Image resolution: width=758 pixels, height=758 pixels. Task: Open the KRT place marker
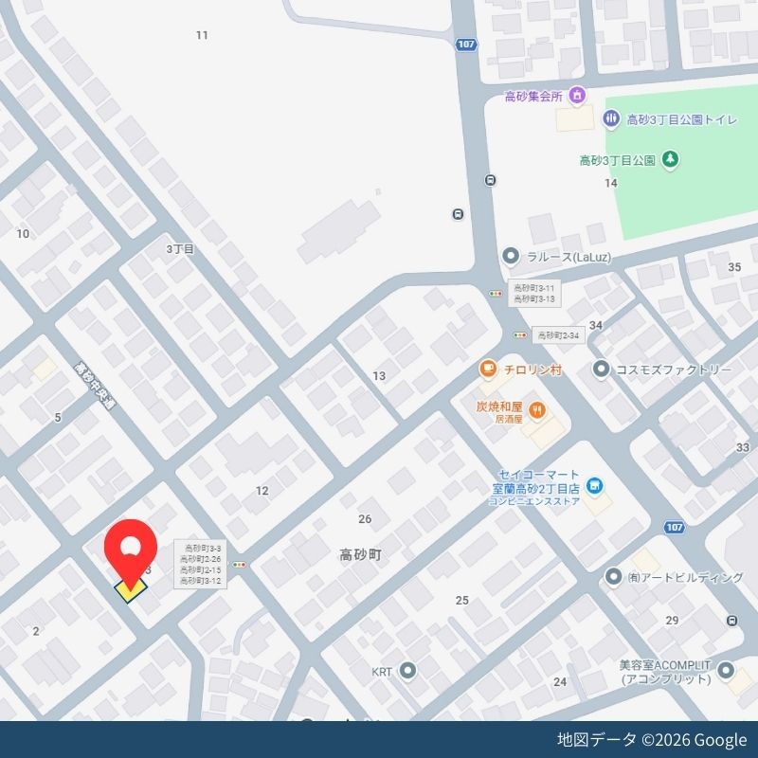click(408, 671)
